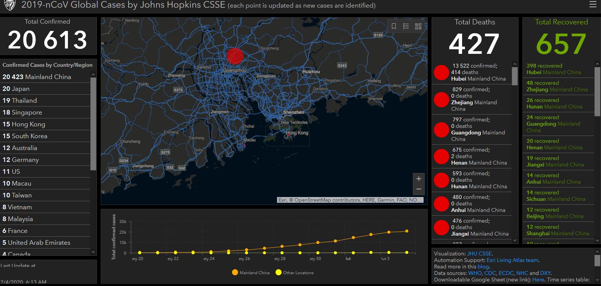This screenshot has height=286, width=601.
Task: Select 12 Australia in country list
Action: click(x=45, y=148)
